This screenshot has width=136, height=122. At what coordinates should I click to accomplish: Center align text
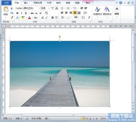(66, 13)
